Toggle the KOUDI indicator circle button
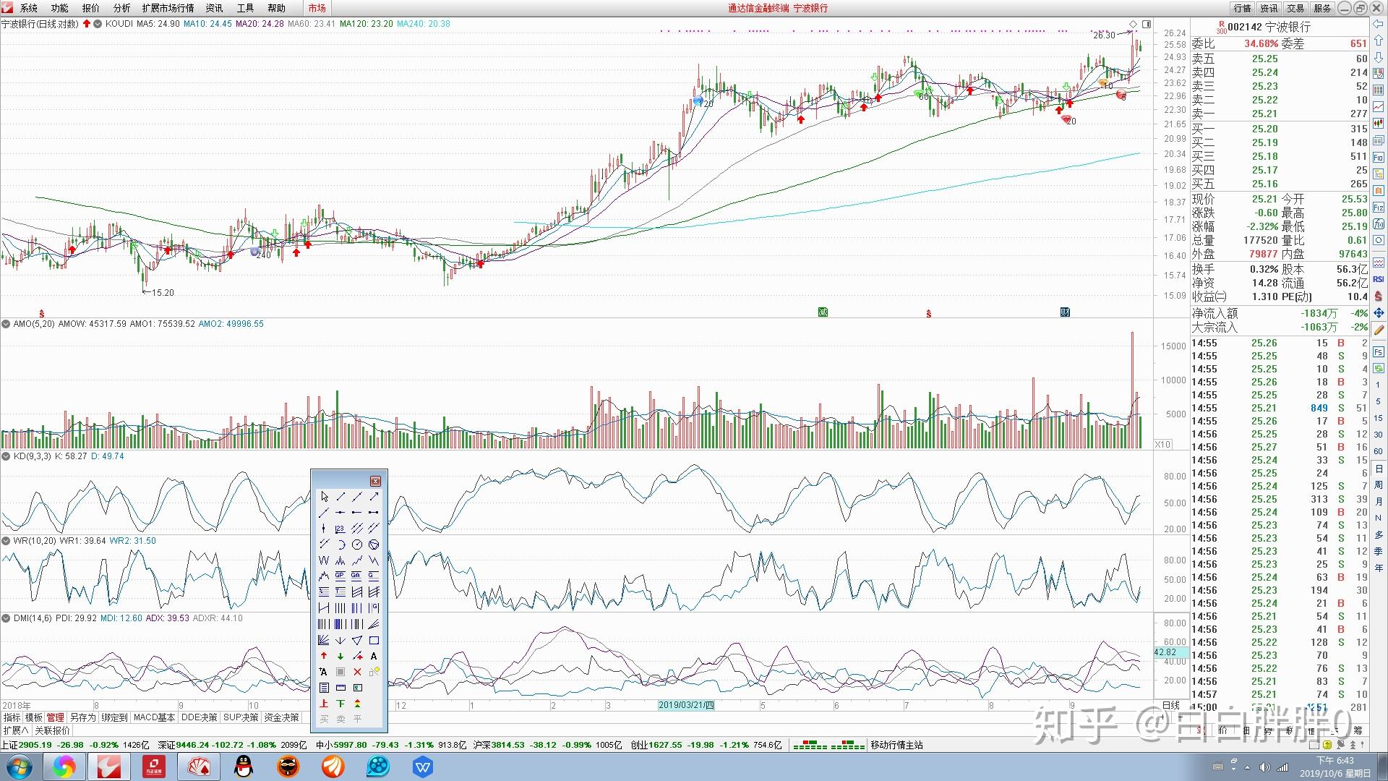Image resolution: width=1388 pixels, height=781 pixels. (x=98, y=24)
